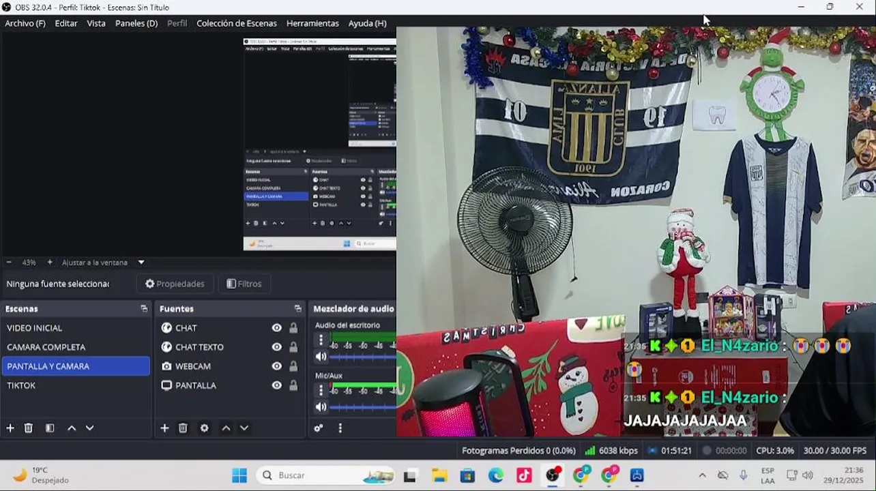Move source up in Fuentes list

click(x=226, y=428)
